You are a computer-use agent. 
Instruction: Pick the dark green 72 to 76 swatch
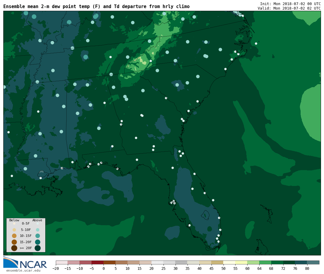coord(289,263)
